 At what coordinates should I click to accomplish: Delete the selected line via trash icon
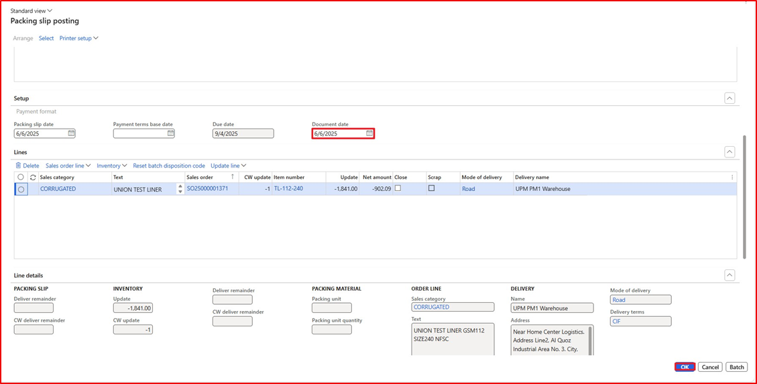pyautogui.click(x=19, y=166)
